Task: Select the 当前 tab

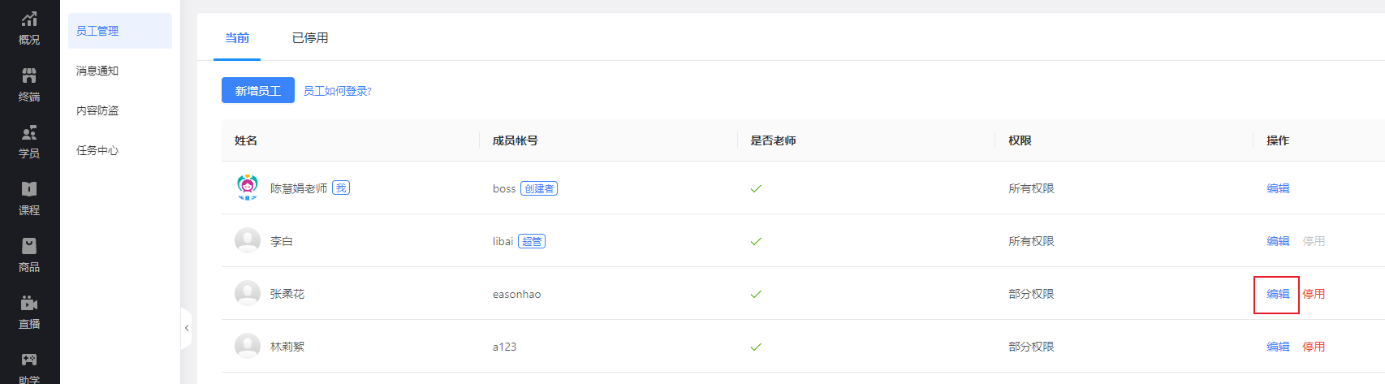Action: click(237, 38)
